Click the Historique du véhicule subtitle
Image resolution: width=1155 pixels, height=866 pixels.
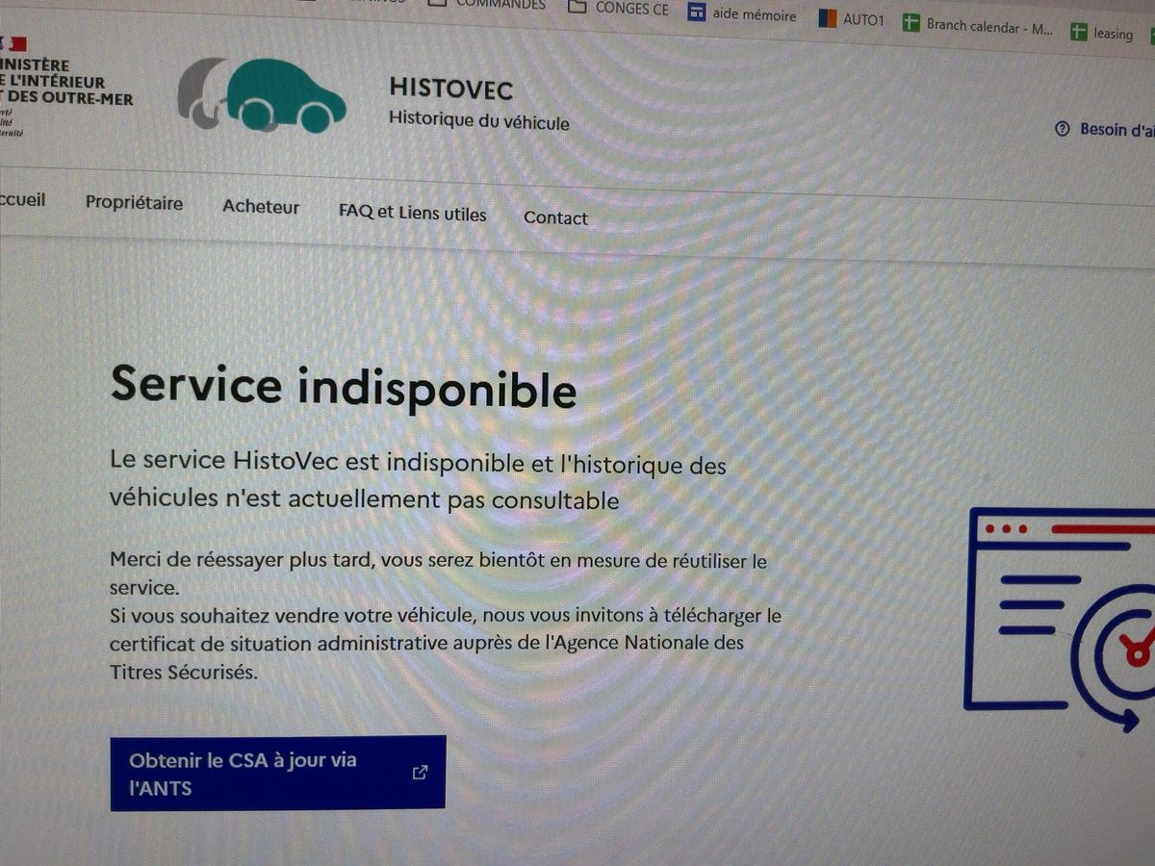pos(478,121)
